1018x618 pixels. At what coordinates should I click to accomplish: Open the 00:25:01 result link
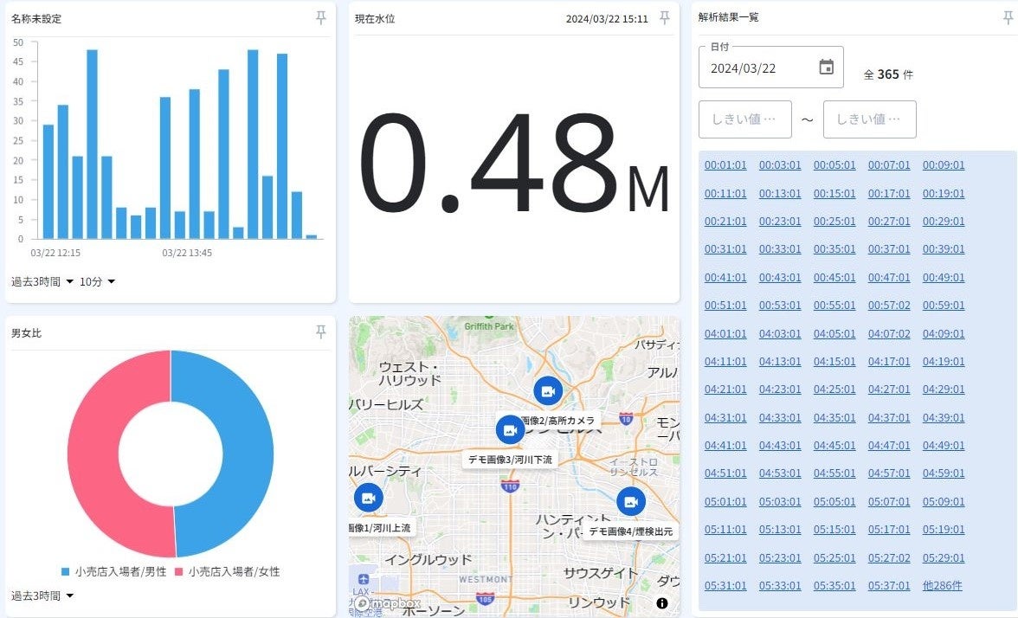(834, 222)
